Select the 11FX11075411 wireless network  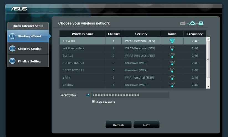[x=133, y=70]
